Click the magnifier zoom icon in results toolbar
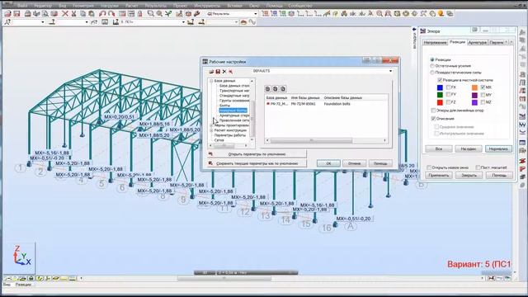Screen dimensions: 528x297 379,14
